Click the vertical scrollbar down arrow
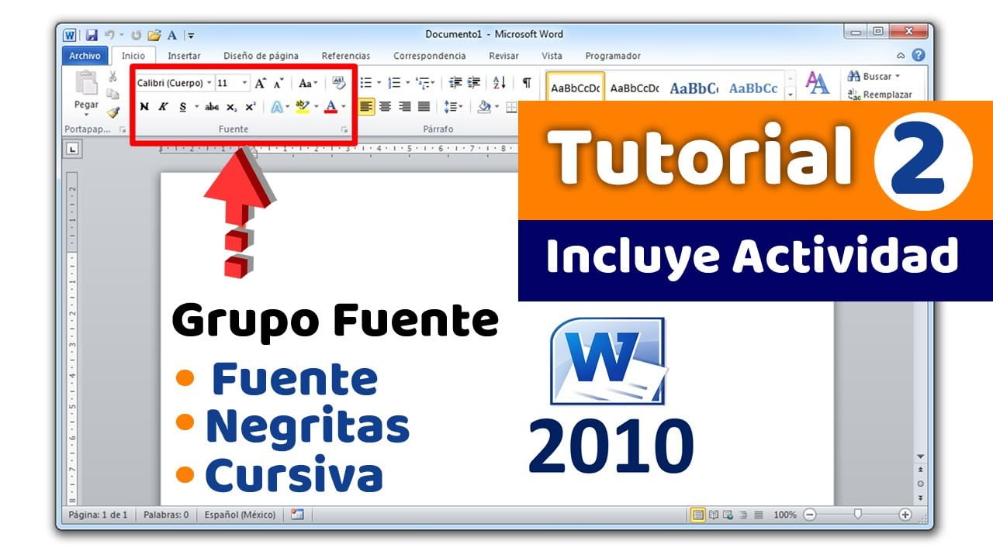The width and height of the screenshot is (993, 558). click(921, 456)
